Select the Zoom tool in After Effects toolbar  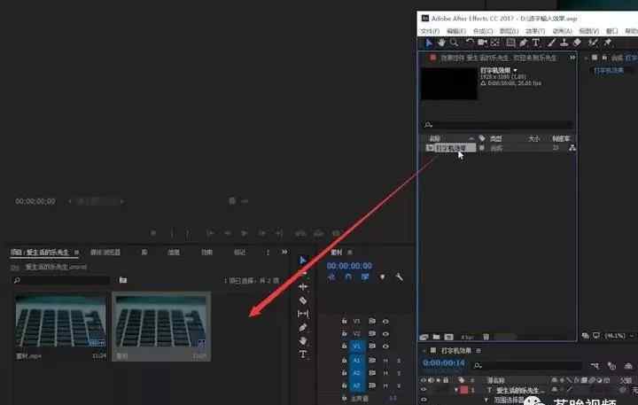pos(454,42)
